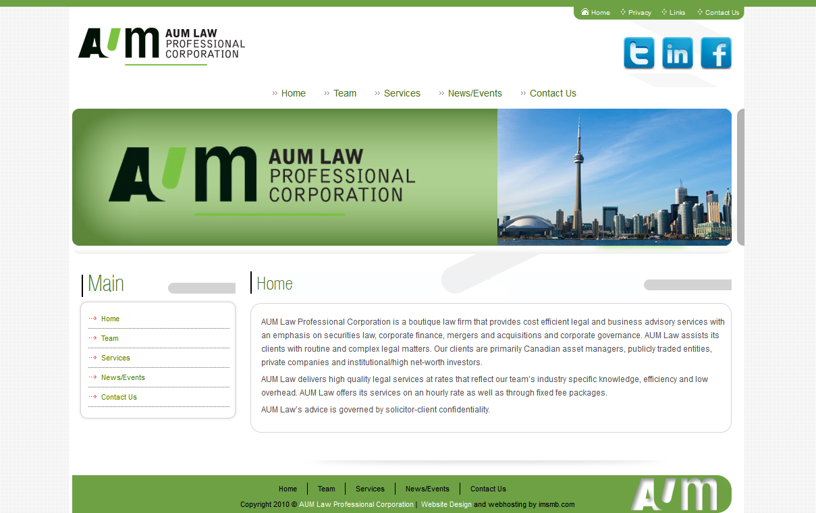The image size is (816, 513).
Task: Click the footer Home link
Action: [x=288, y=489]
